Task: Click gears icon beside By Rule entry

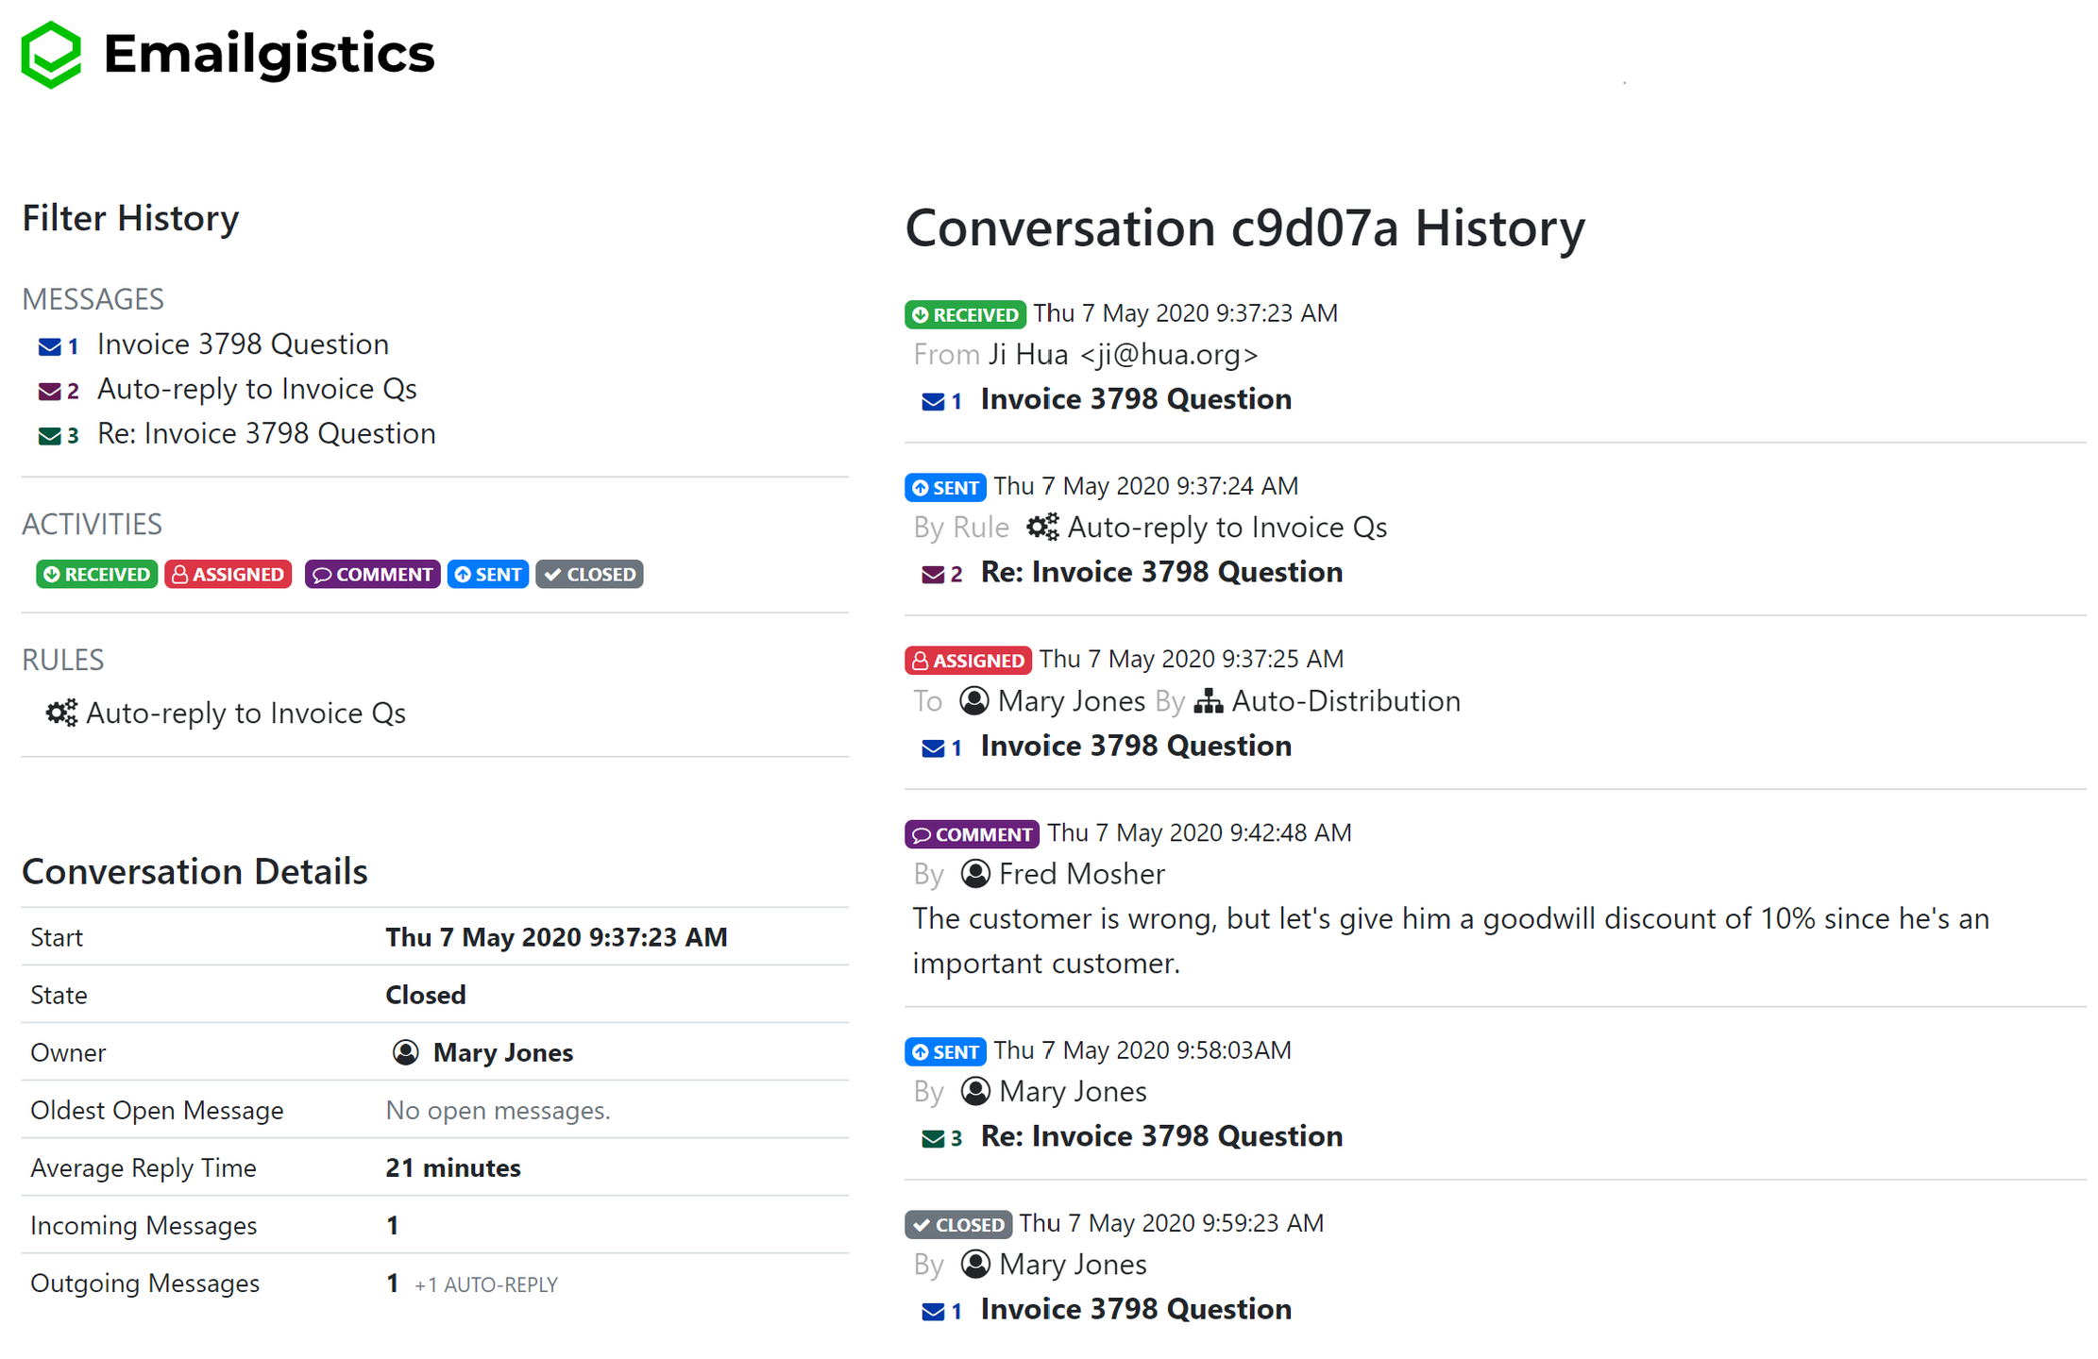Action: (x=1042, y=527)
